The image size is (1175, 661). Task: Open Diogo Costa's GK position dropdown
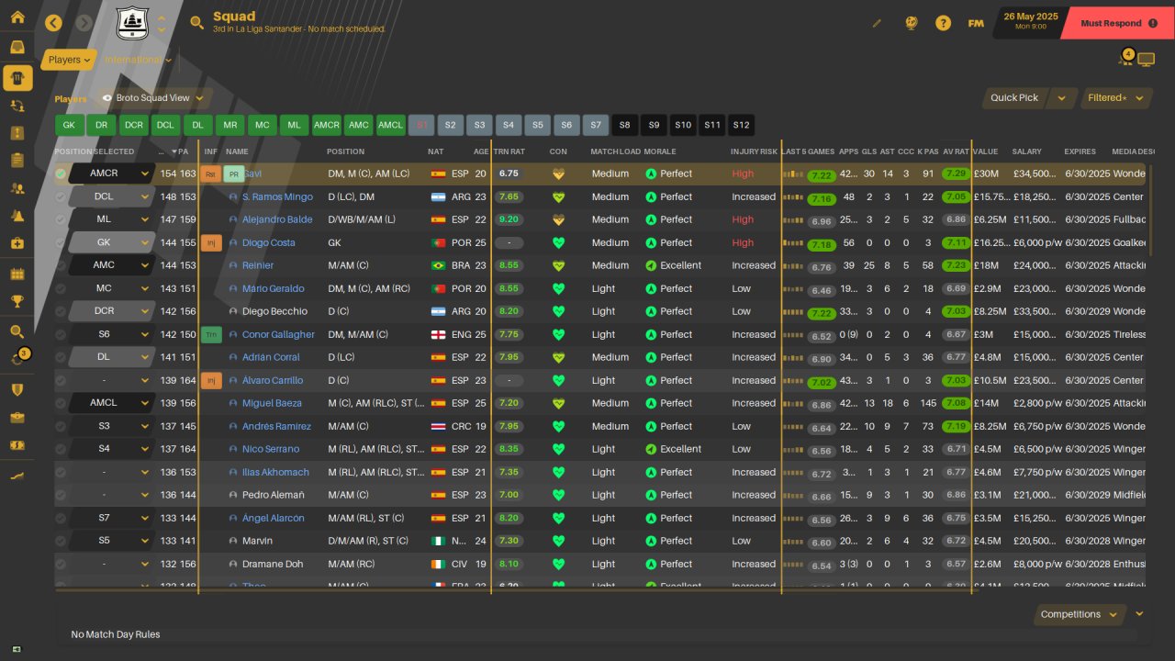coord(111,242)
